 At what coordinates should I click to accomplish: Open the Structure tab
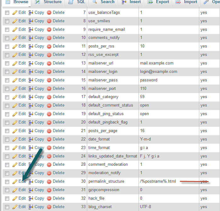pyautogui.click(x=49, y=2)
